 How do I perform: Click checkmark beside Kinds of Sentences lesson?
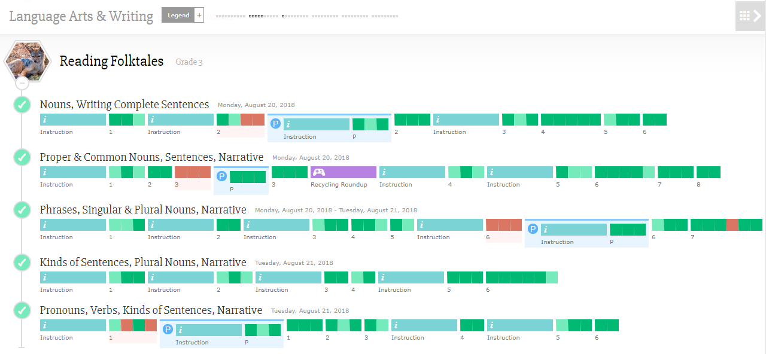(22, 263)
